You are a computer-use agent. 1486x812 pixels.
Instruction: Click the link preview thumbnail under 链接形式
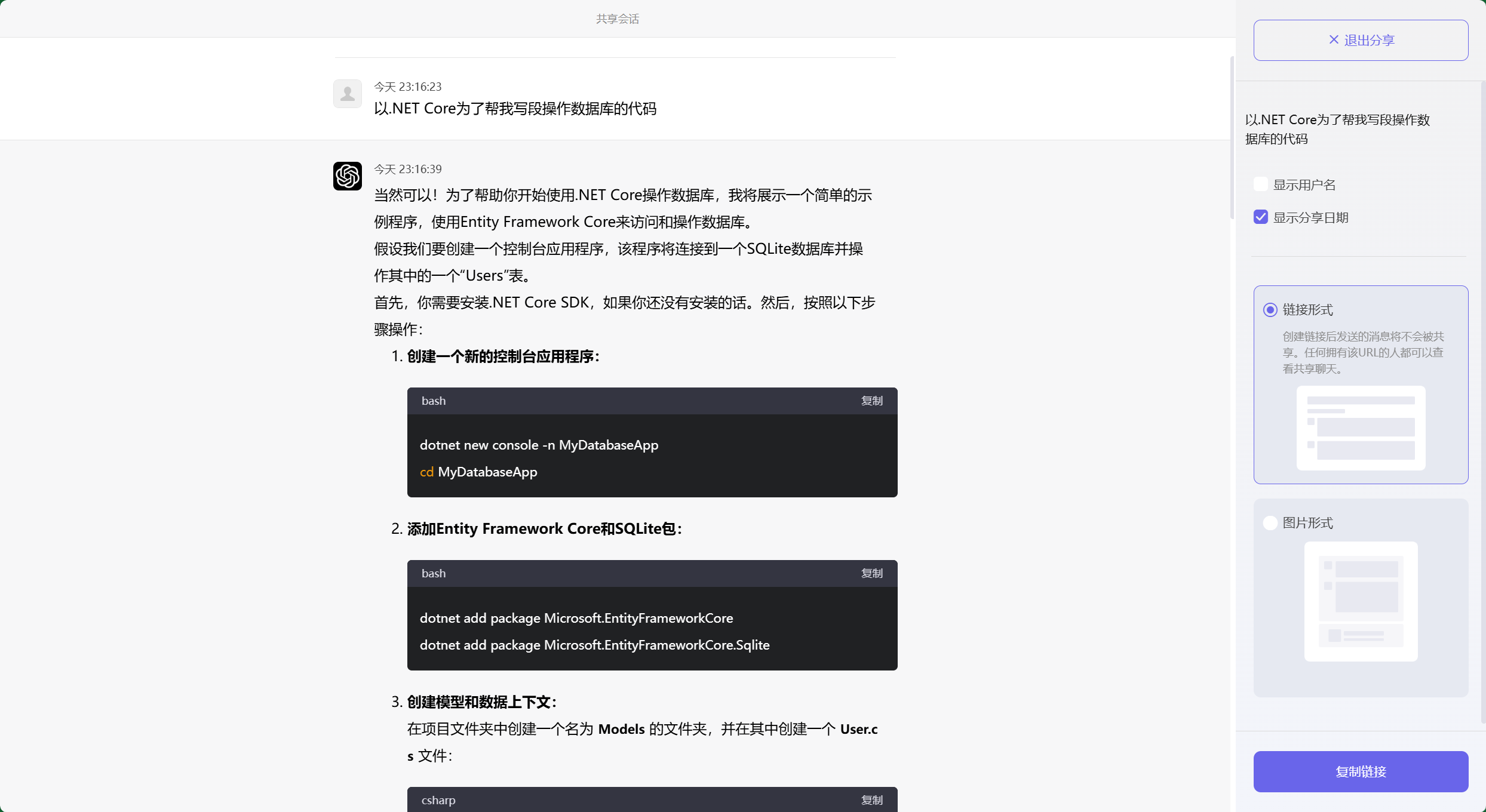click(1360, 429)
